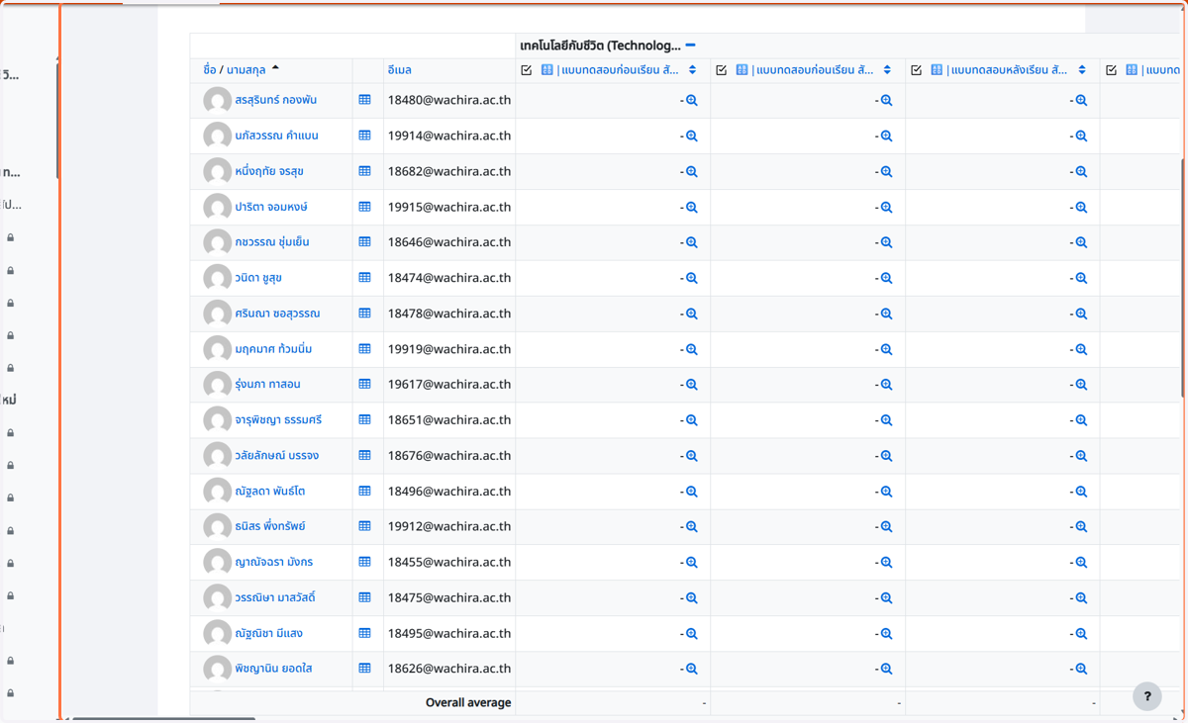The image size is (1188, 723).
Task: Click แบบทดสอบหลังเรียน magnifier for สรสุรินทร์ กองพัน
Action: point(1081,101)
